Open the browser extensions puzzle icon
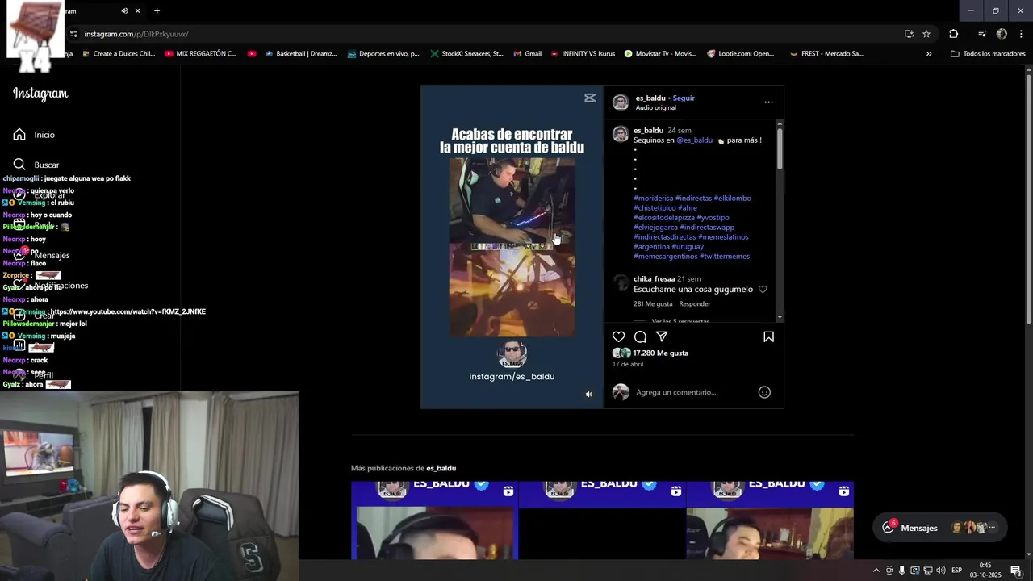Screen dimensions: 1033x581 (x=953, y=34)
